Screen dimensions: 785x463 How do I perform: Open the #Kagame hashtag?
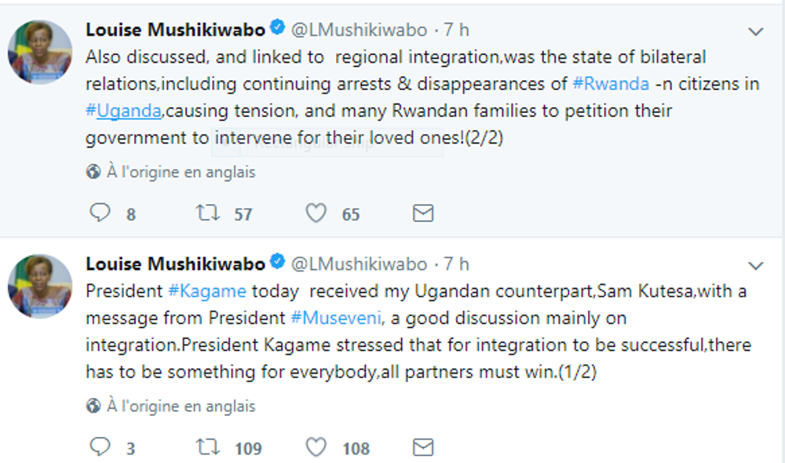click(206, 292)
